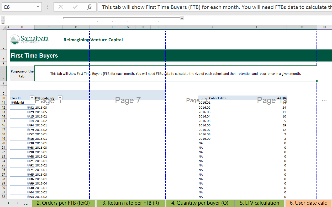Collapse the (blank) pivot group
Image resolution: width=332 pixels, height=207 pixels.
[12, 103]
